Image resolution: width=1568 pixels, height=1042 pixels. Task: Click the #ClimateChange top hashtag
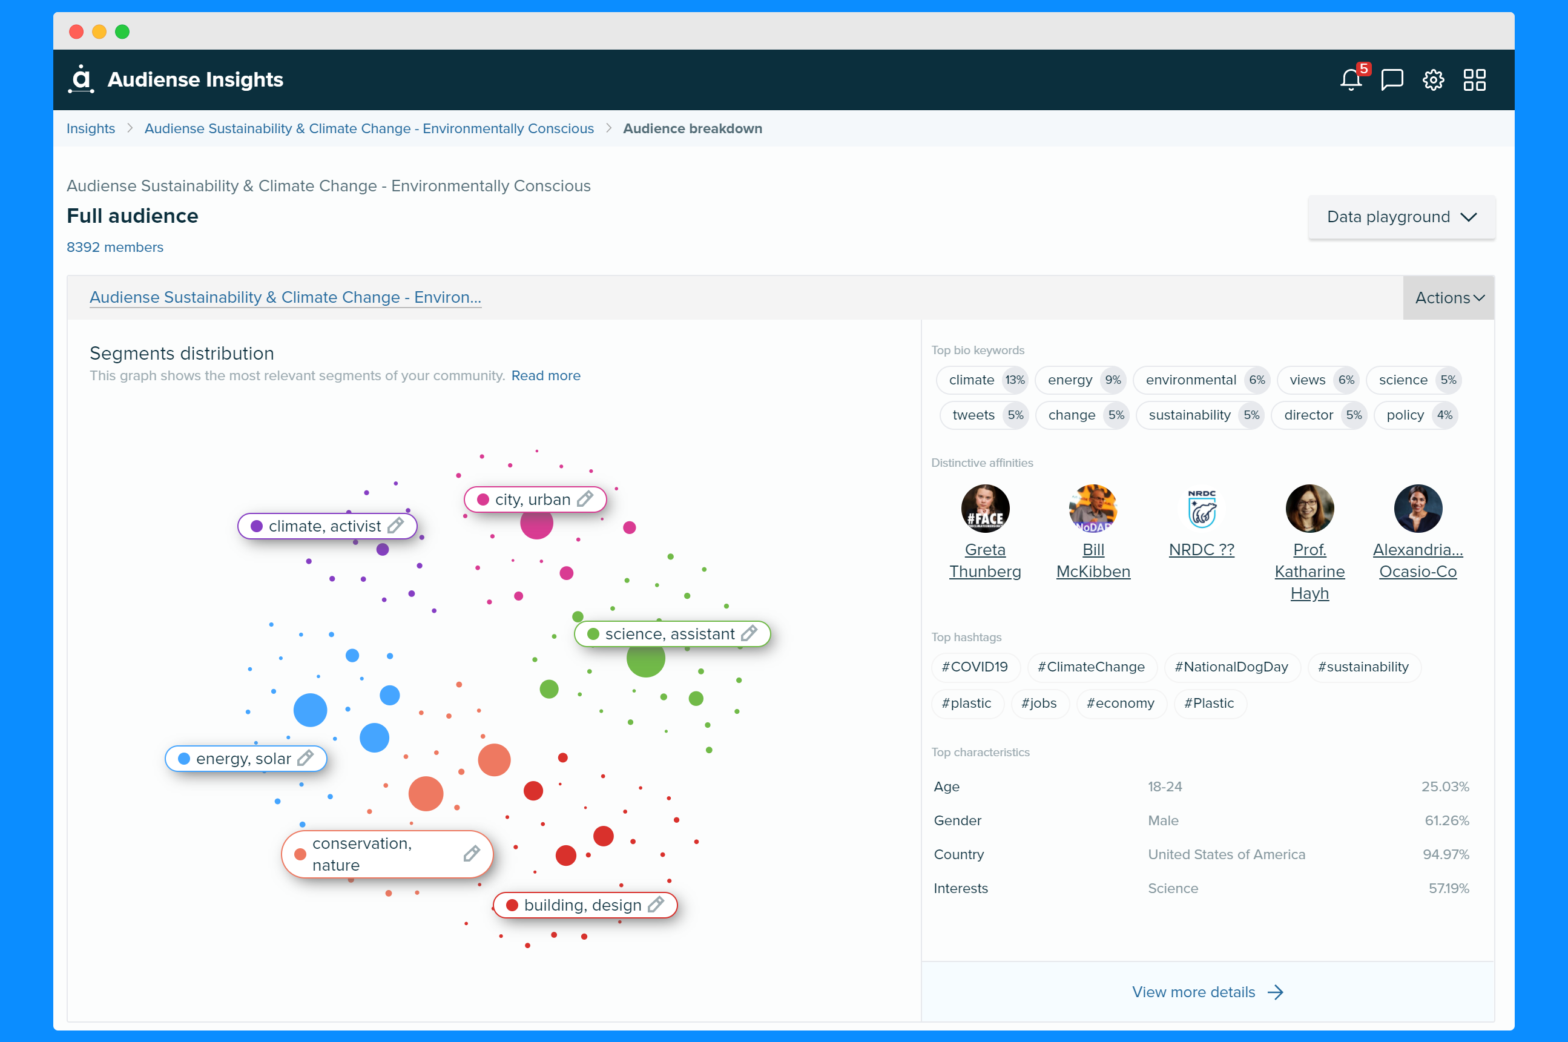1090,667
